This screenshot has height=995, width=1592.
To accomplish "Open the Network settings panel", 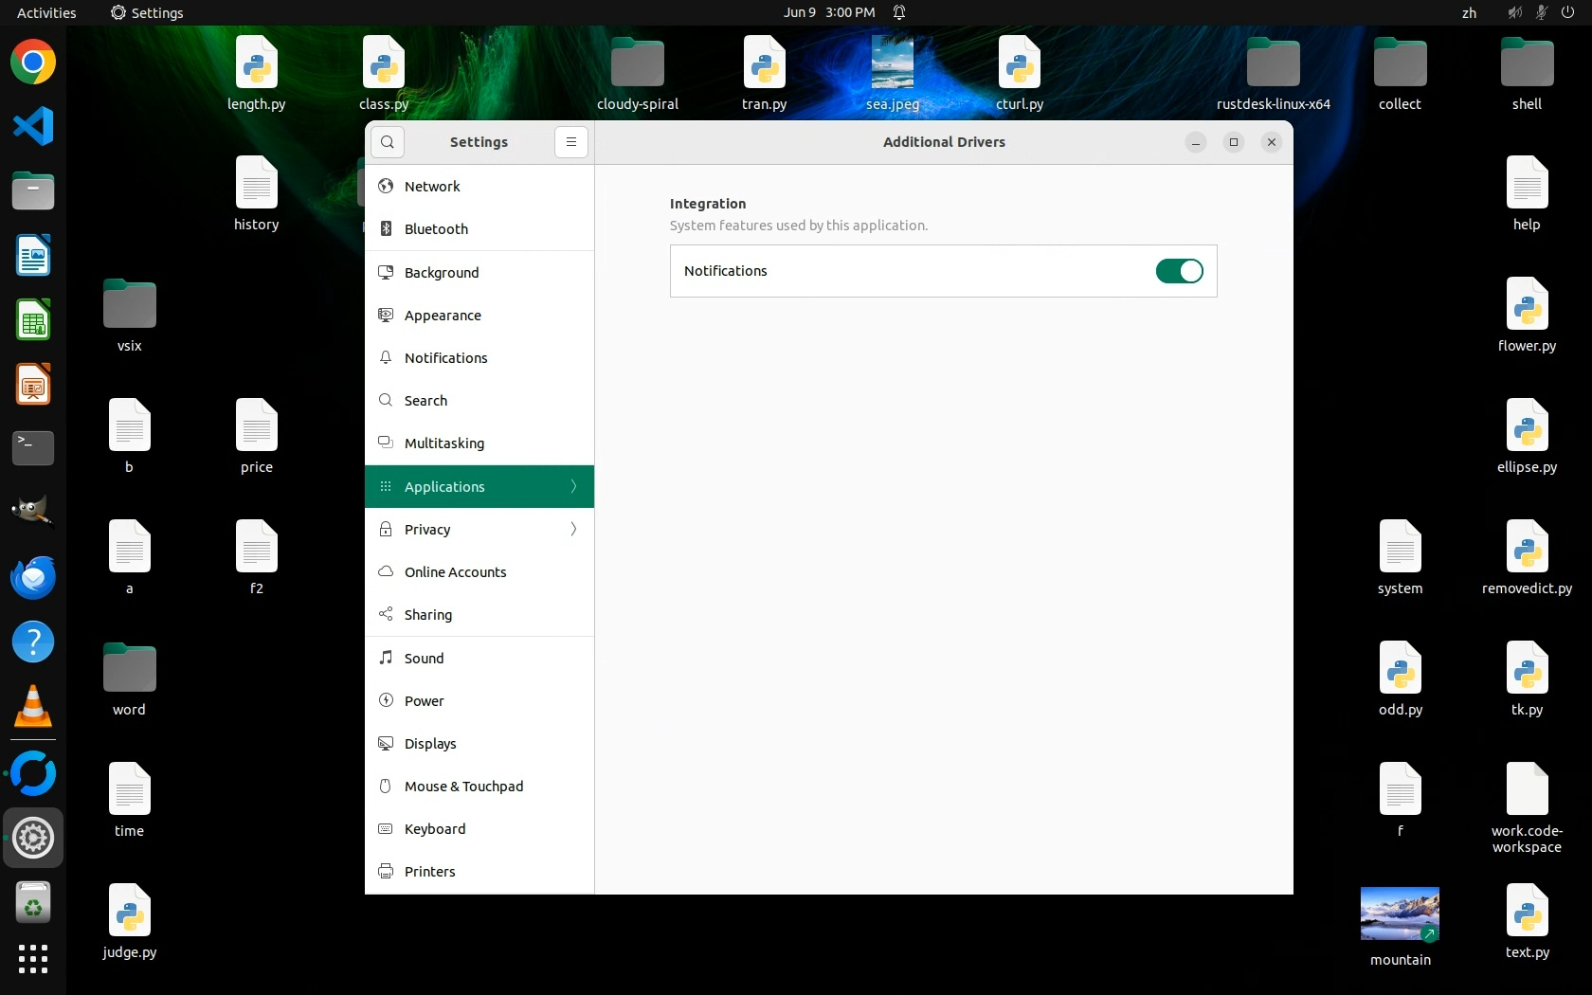I will 432,187.
